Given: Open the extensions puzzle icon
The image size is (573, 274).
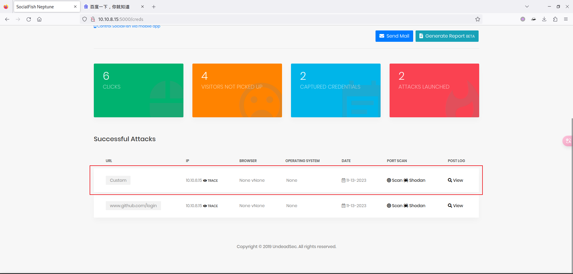Looking at the screenshot, I should coord(555,19).
